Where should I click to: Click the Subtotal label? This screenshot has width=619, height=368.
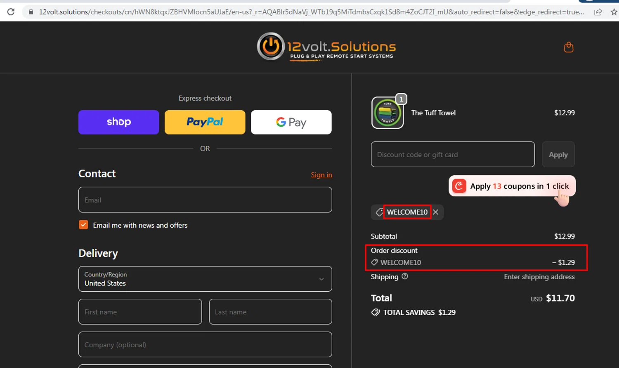[384, 236]
